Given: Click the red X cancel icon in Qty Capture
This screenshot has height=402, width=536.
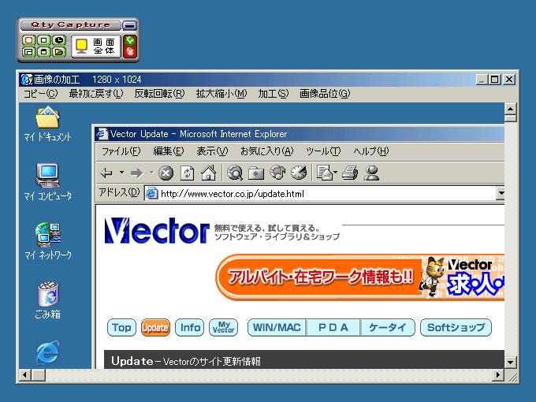Looking at the screenshot, I should 130,51.
